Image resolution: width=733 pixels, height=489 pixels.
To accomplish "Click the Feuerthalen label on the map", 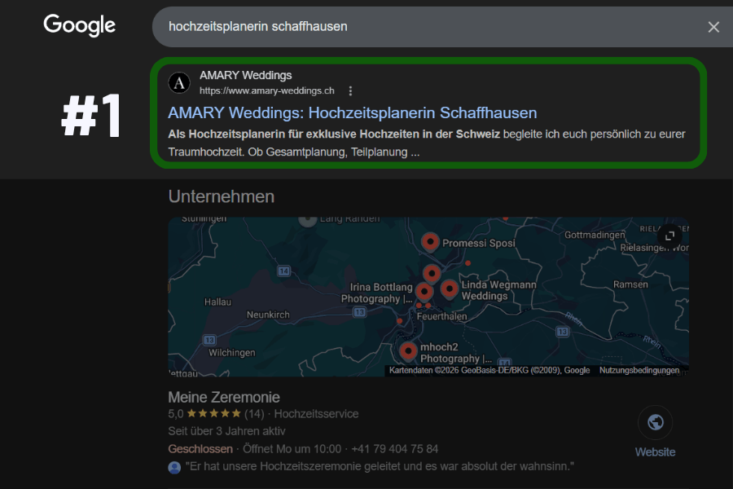I will (x=441, y=317).
